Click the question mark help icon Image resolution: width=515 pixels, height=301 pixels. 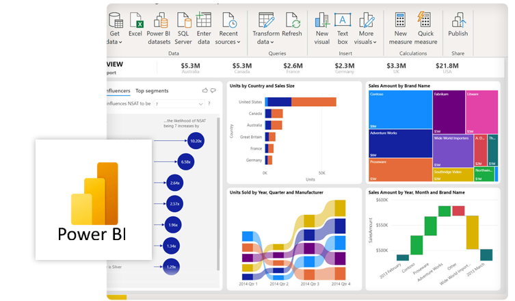209,103
